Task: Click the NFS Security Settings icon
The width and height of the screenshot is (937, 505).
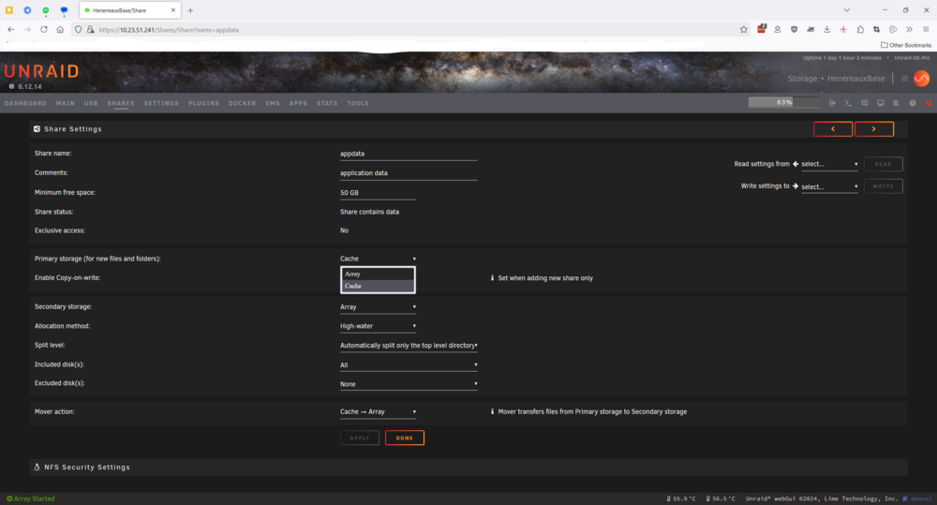Action: point(37,468)
